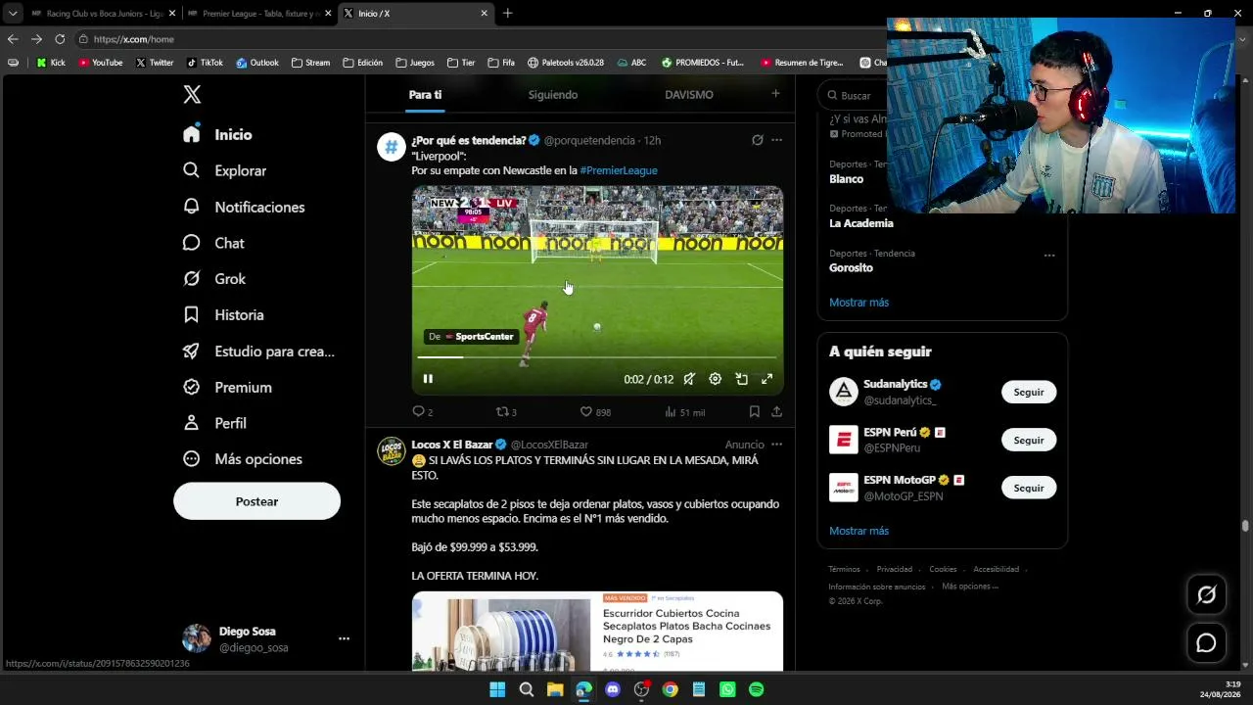This screenshot has width=1253, height=705.
Task: Open the Chat section in the sidebar
Action: click(213, 243)
